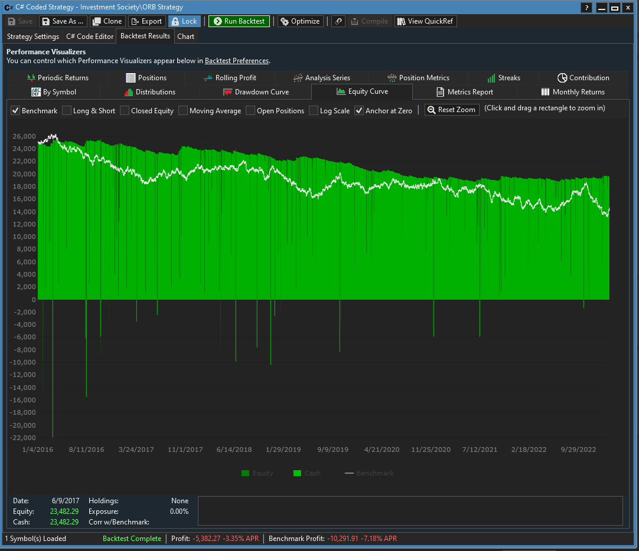
Task: Reset Zoom on the equity chart
Action: (x=452, y=110)
